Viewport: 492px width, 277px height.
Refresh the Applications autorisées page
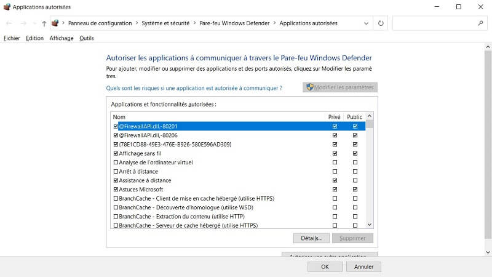click(381, 23)
